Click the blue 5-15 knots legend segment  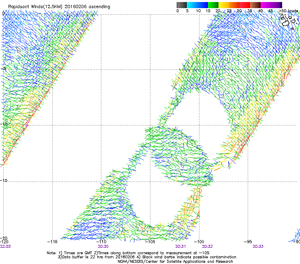197,5
